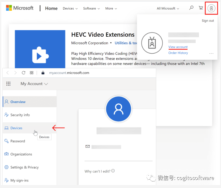Click the info icon next to Why can't I edit
This screenshot has height=188, width=221.
click(x=113, y=171)
